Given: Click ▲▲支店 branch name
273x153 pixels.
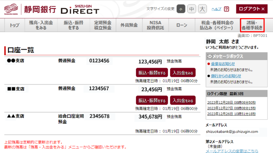Looking at the screenshot, I should point(16,116).
